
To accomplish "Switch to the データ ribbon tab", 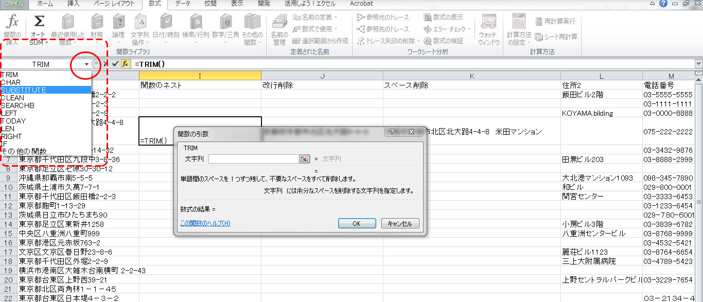I will tap(182, 4).
